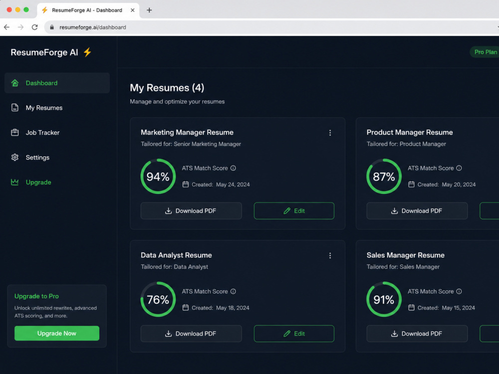The height and width of the screenshot is (374, 499).
Task: Download PDF of Data Analyst Resume
Action: pos(191,334)
